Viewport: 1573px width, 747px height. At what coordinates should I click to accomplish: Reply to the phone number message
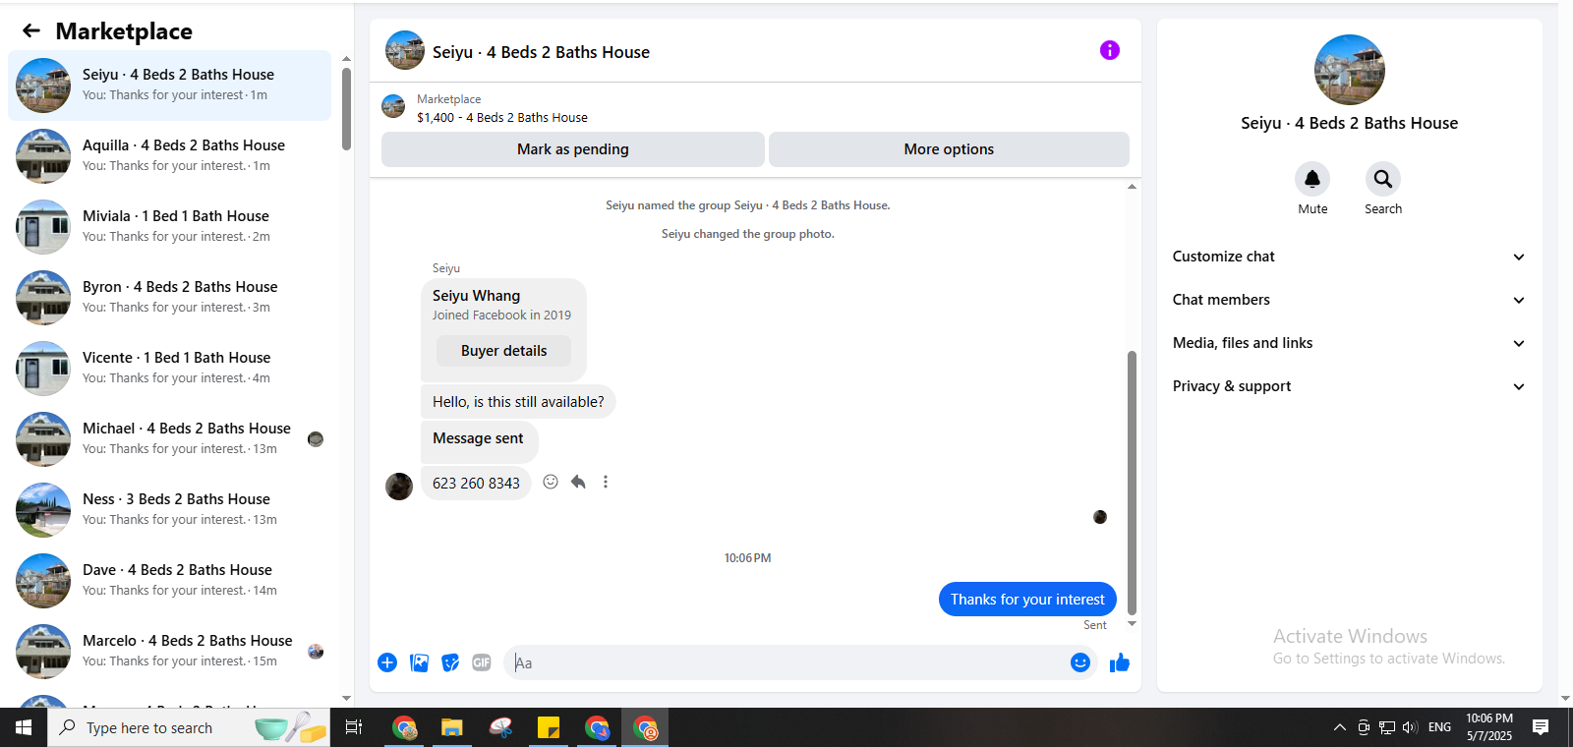coord(578,482)
